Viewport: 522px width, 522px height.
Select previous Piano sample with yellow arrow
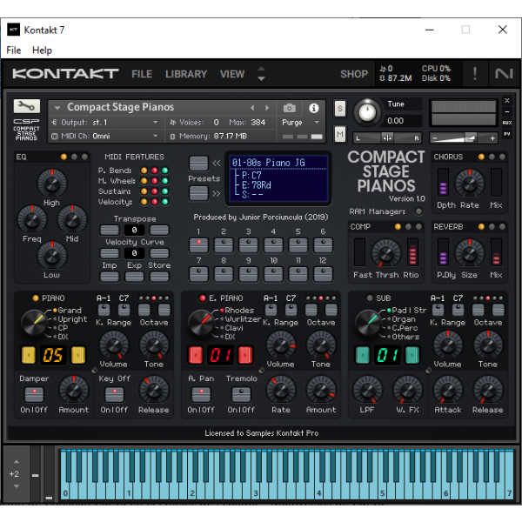29,355
